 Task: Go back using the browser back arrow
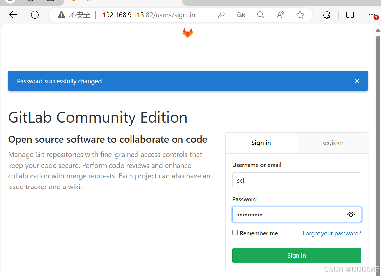click(x=13, y=15)
